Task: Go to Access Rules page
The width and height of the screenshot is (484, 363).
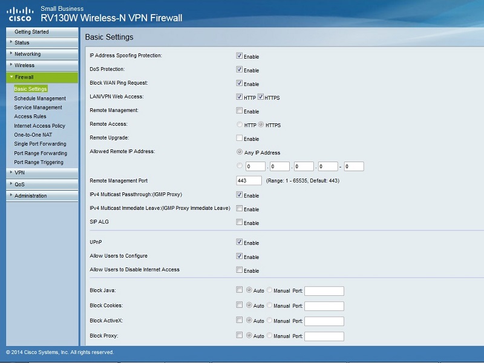Action: [x=30, y=117]
